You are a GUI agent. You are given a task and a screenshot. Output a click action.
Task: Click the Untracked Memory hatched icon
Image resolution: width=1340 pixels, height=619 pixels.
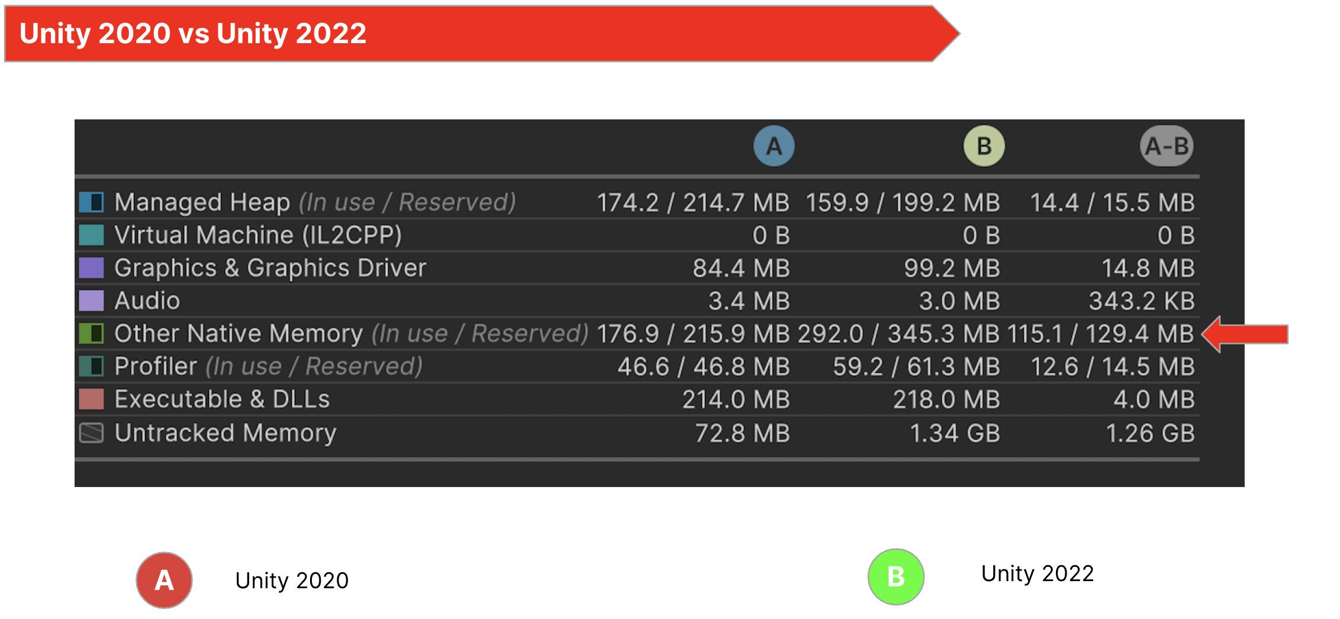[92, 433]
